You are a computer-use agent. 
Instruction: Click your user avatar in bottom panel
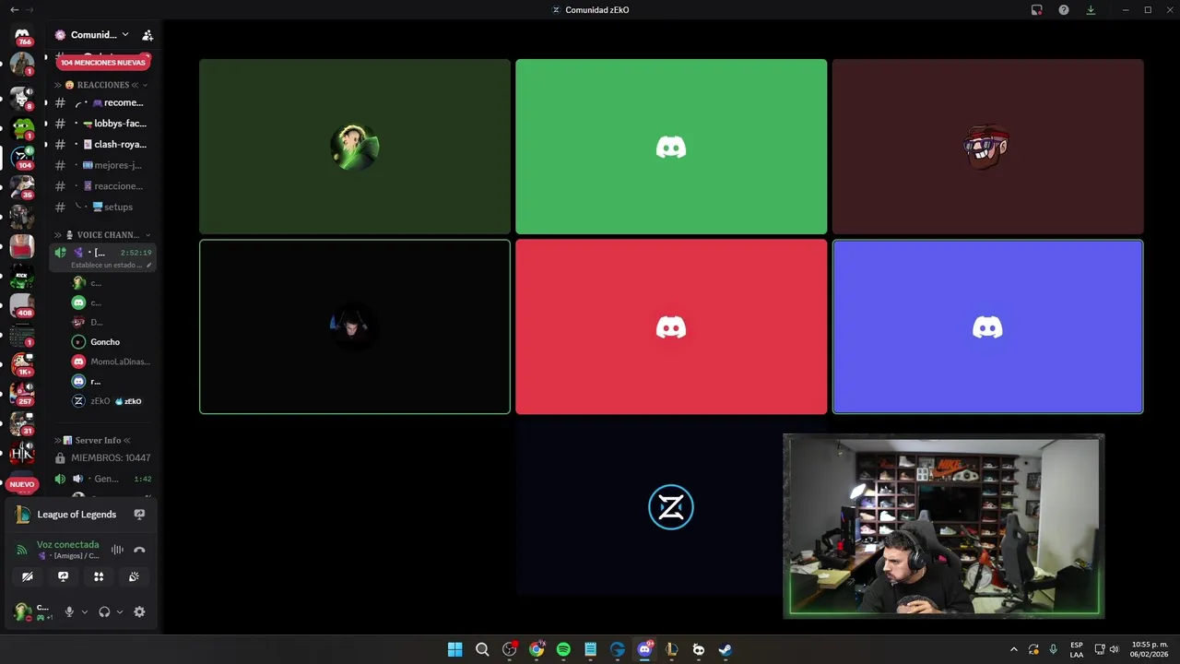click(21, 611)
